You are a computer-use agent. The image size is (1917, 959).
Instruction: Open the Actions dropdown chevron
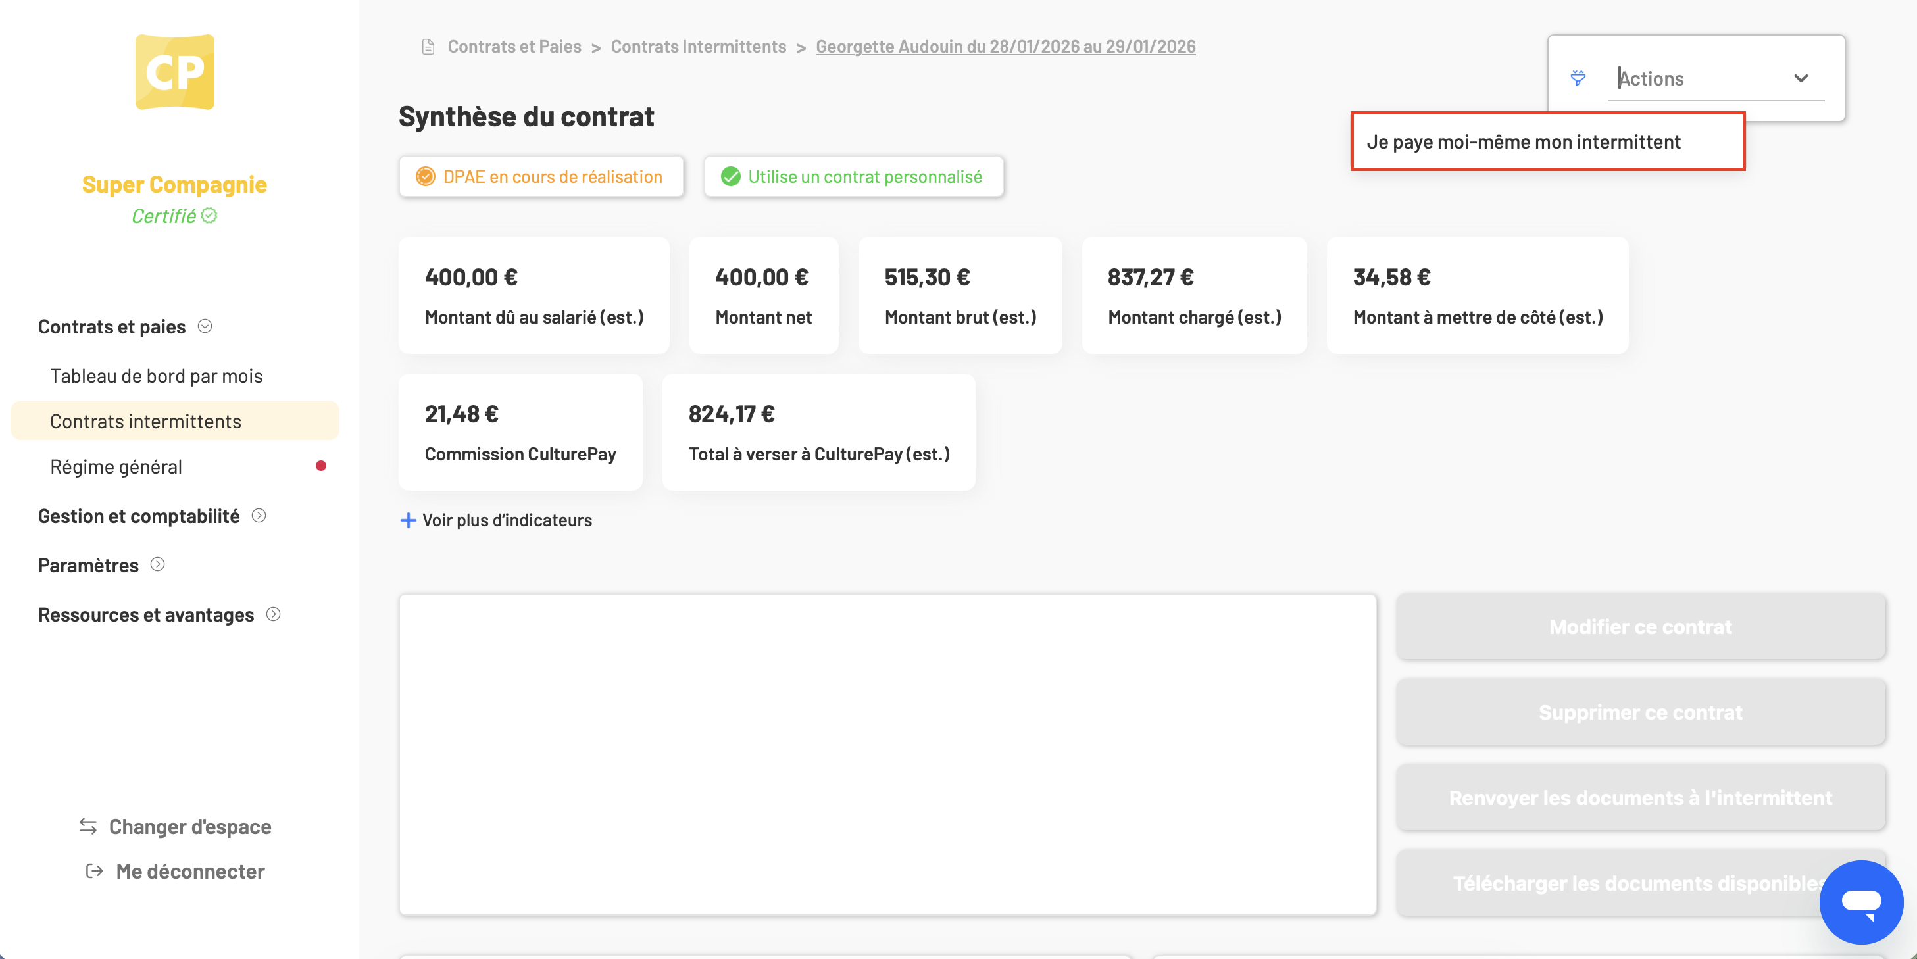pyautogui.click(x=1801, y=78)
